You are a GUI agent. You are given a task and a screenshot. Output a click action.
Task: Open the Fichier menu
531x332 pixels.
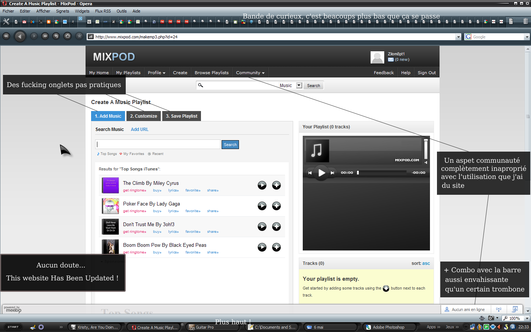8,11
